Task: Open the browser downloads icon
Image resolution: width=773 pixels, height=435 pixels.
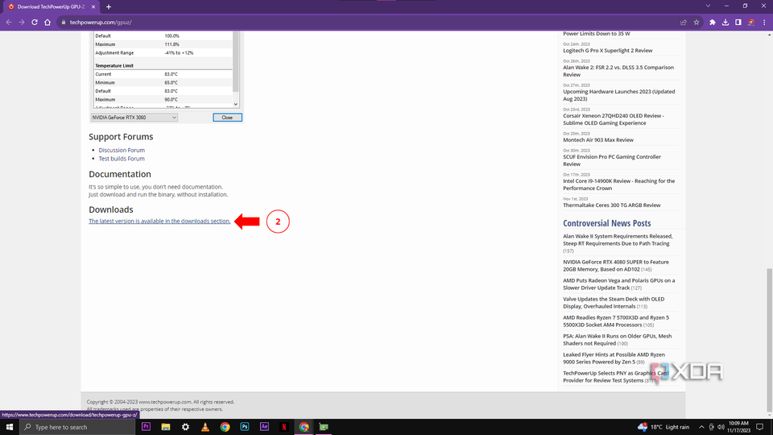Action: click(x=725, y=23)
